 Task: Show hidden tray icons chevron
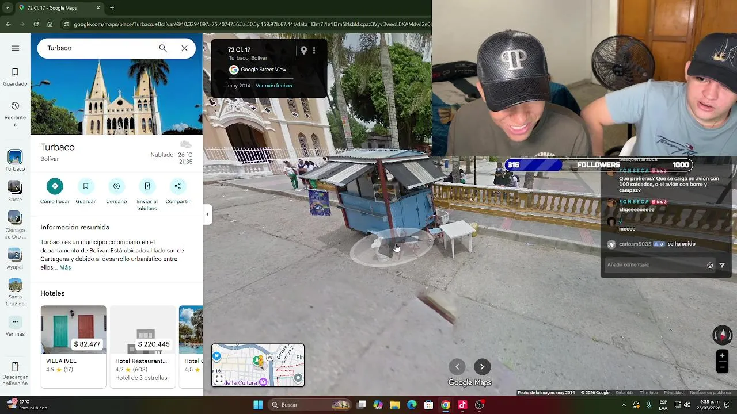coord(624,405)
